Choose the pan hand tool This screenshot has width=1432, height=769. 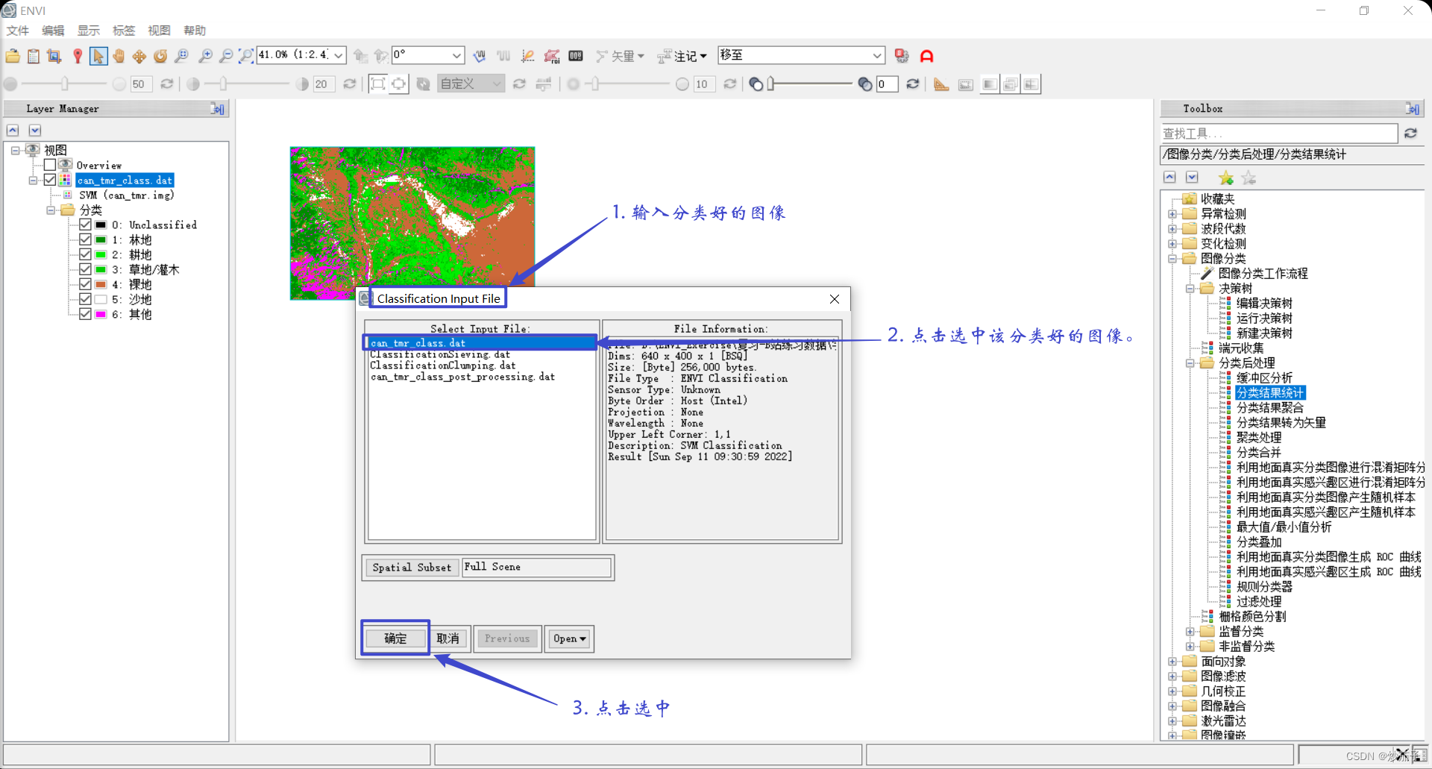pyautogui.click(x=119, y=56)
